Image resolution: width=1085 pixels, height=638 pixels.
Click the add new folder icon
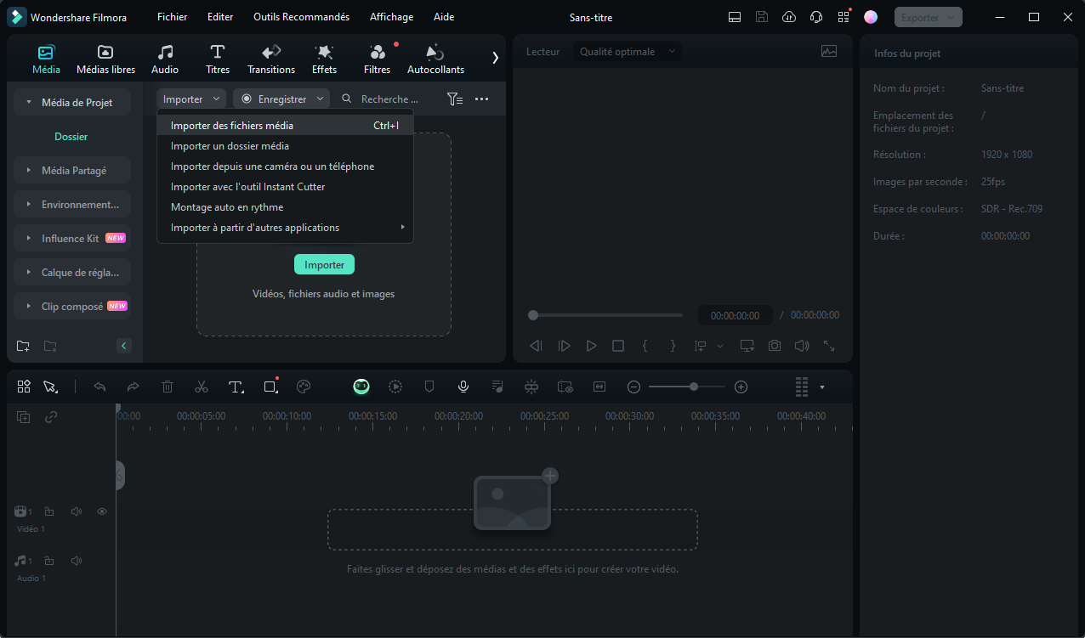coord(23,346)
